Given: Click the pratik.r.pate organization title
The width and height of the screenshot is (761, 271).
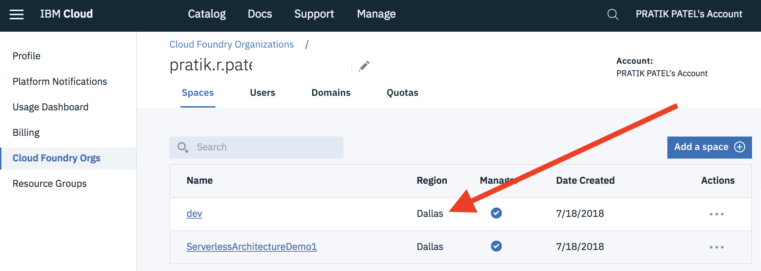Looking at the screenshot, I should coord(211,65).
